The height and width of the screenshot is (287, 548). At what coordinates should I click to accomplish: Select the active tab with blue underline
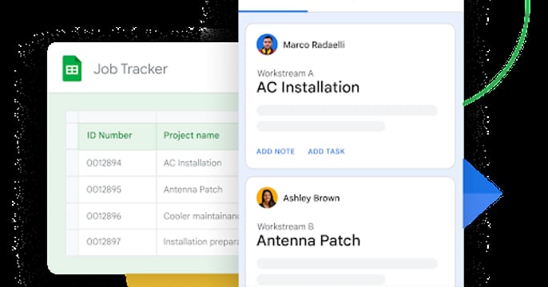pos(273,6)
